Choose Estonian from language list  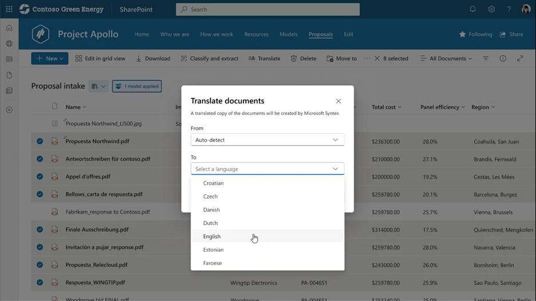267,249
